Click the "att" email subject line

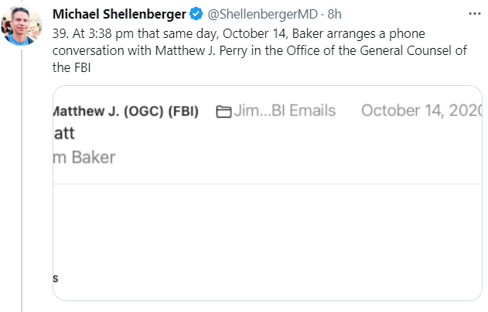[x=63, y=132]
